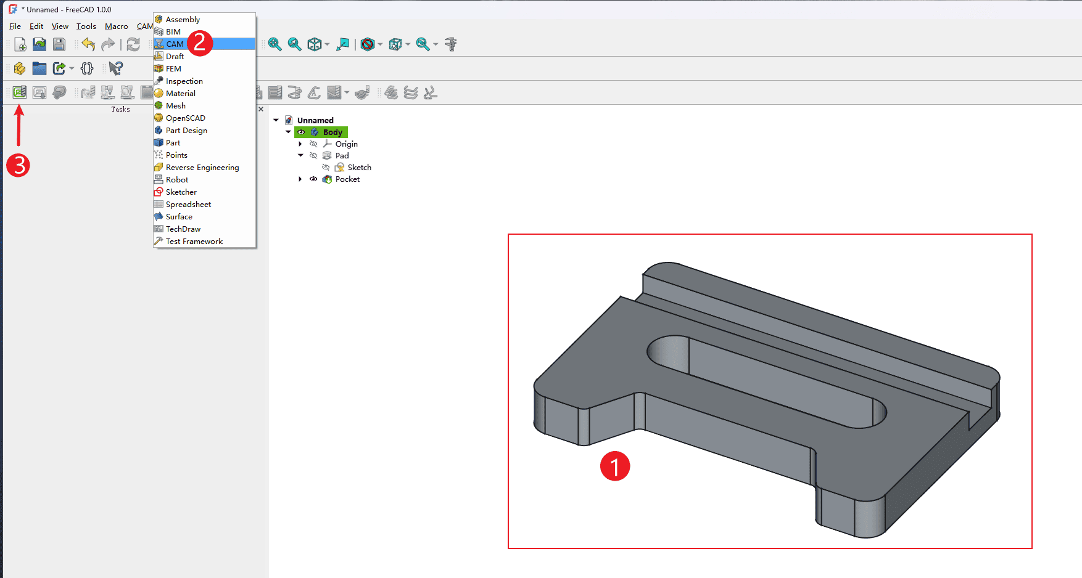Expand the Origin tree node
The image size is (1082, 578).
pyautogui.click(x=300, y=144)
